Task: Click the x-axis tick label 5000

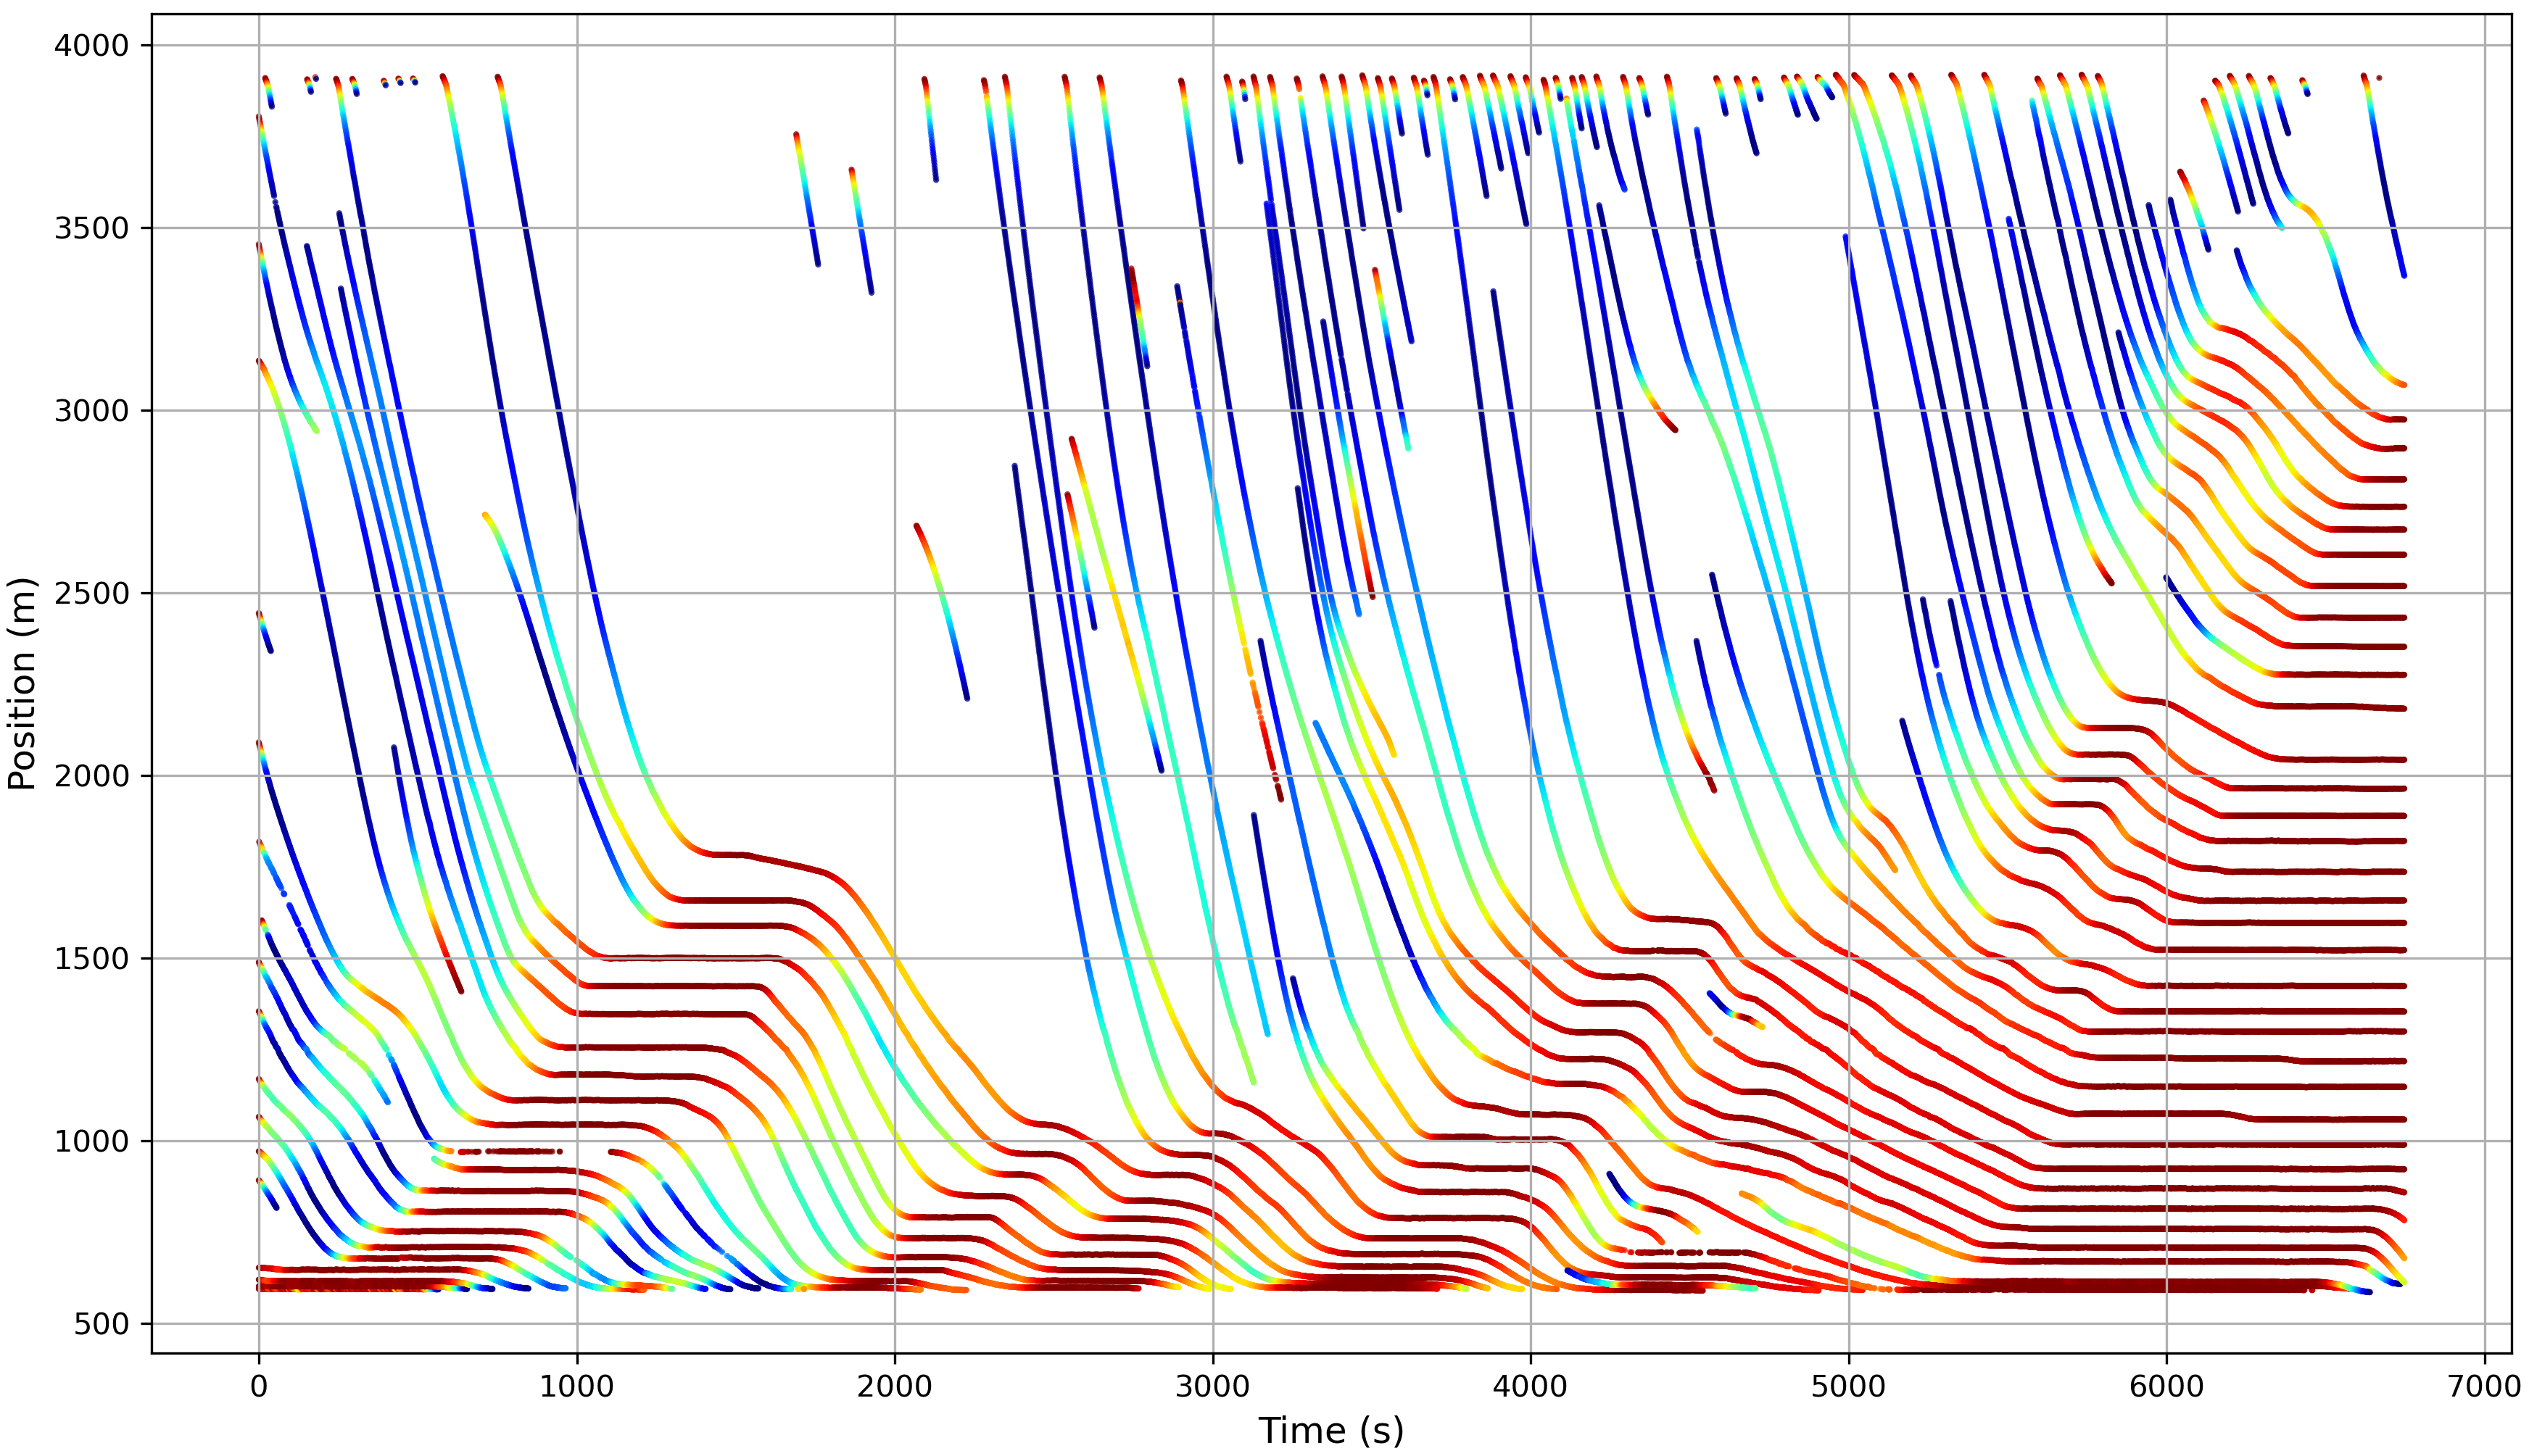Action: [x=1849, y=1387]
